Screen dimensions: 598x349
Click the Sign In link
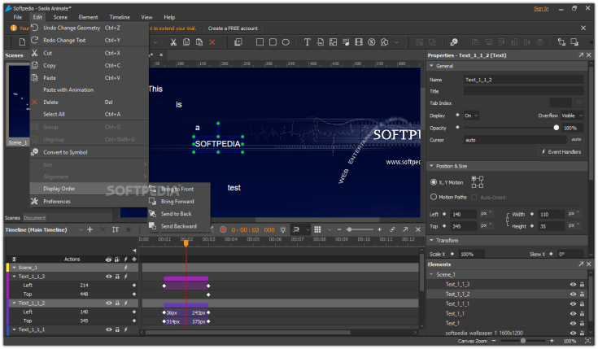point(541,8)
